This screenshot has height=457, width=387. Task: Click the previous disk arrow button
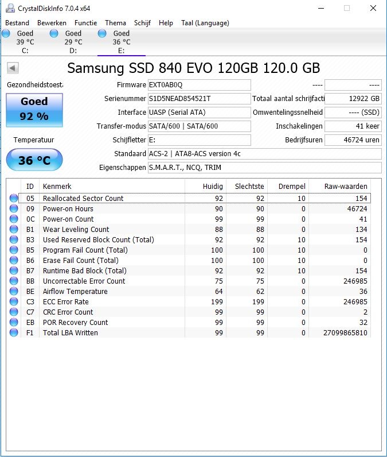[13, 68]
